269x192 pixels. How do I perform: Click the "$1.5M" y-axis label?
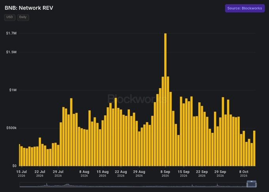11,52
